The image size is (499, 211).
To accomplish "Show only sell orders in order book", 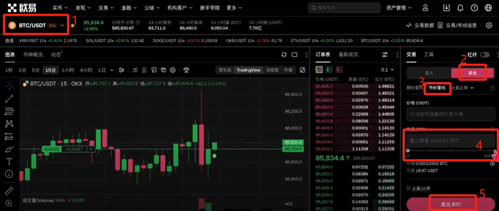I will [340, 69].
